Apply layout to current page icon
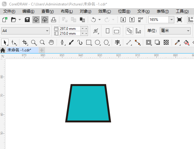This screenshot has width=194, height=149. click(x=138, y=31)
